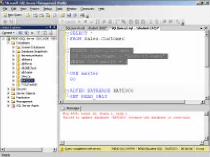The width and height of the screenshot is (210, 157).
Task: Click the FROM Sales.Customer code line
Action: (97, 39)
